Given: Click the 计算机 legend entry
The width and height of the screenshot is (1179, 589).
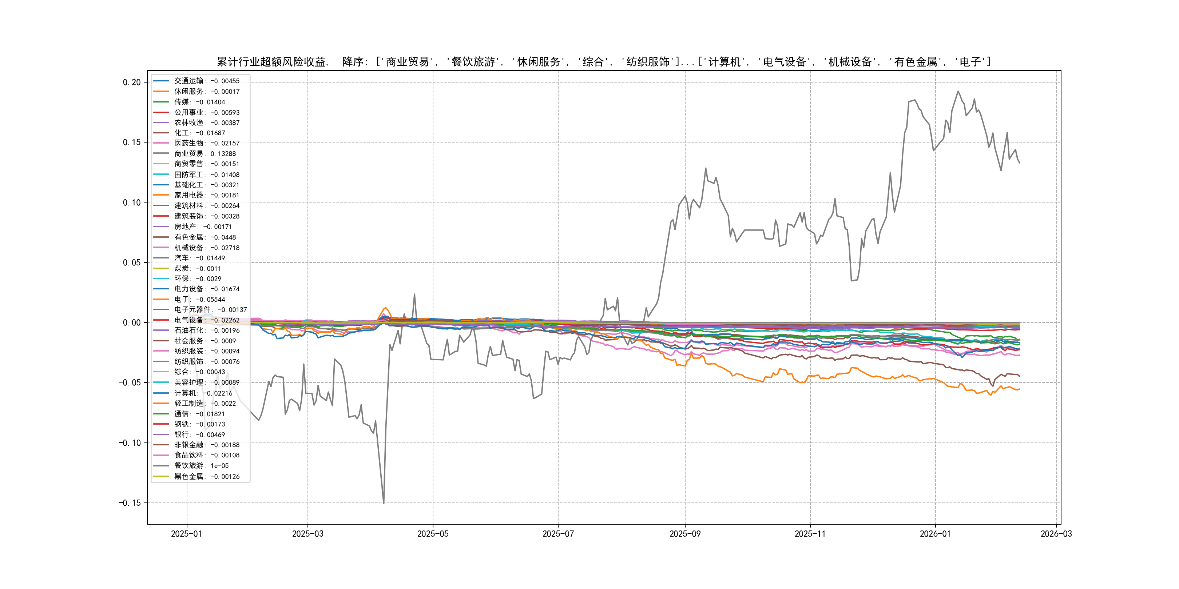Looking at the screenshot, I should [x=203, y=393].
